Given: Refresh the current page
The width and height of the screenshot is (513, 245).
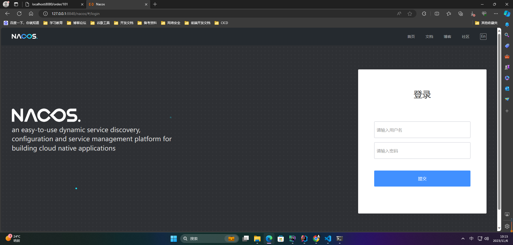Looking at the screenshot, I should point(19,14).
